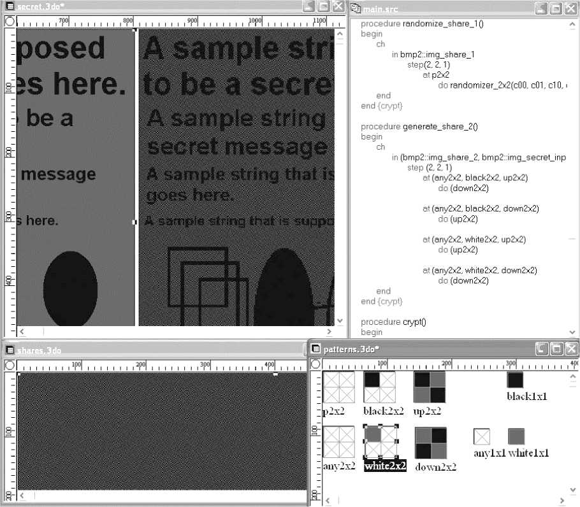Click the shares image in shares.3do
Image resolution: width=580 pixels, height=507 pixels.
[162, 431]
